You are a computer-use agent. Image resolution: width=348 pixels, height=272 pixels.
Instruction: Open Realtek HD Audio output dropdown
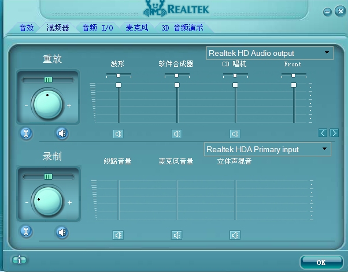point(269,53)
